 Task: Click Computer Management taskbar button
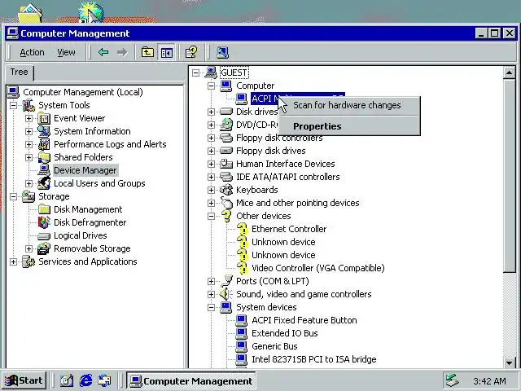190,380
